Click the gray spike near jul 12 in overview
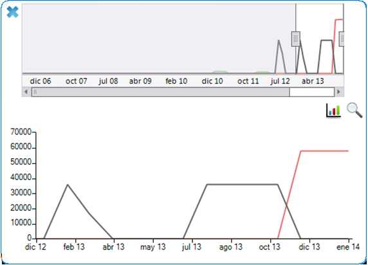The image size is (368, 265). 279,41
